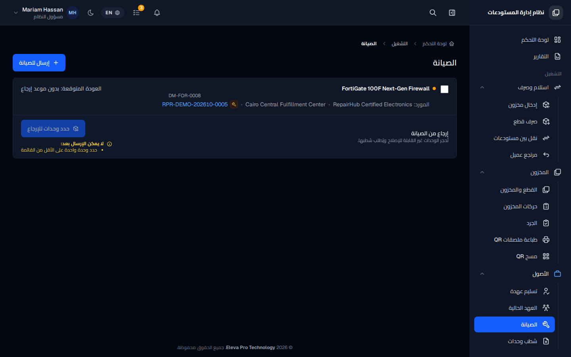
Task: Open the RPR-DEMO-202610-0005 repair link
Action: [x=195, y=104]
